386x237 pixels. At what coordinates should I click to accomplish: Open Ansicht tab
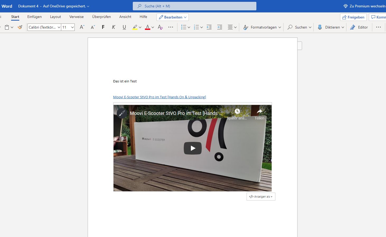pos(125,17)
